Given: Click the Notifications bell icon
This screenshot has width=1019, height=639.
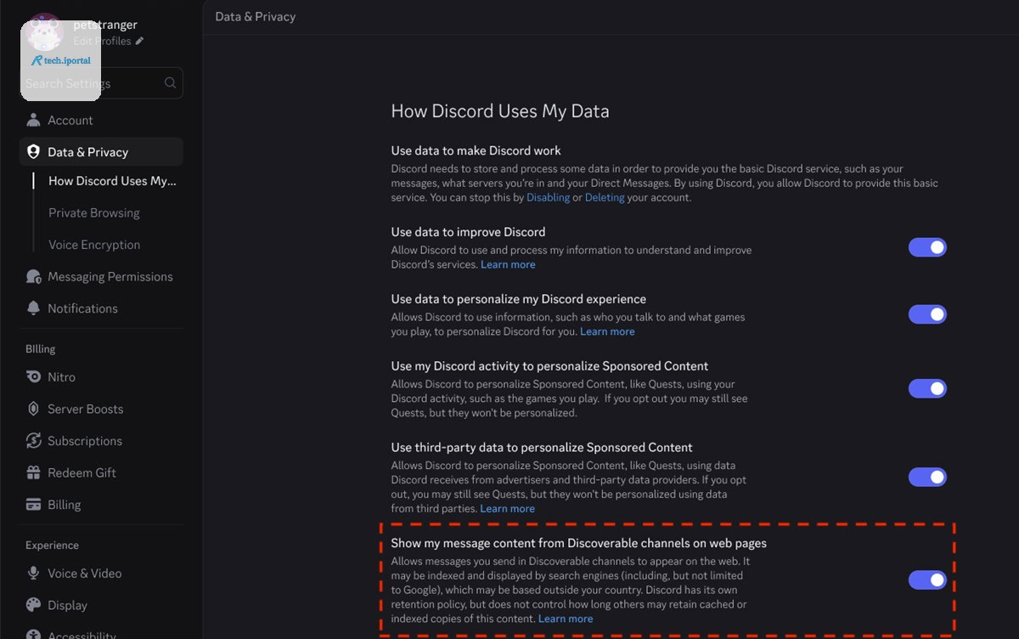Looking at the screenshot, I should pos(33,308).
